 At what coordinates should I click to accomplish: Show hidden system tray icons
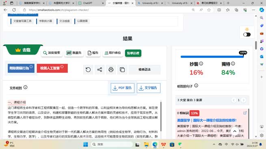click(214, 145)
